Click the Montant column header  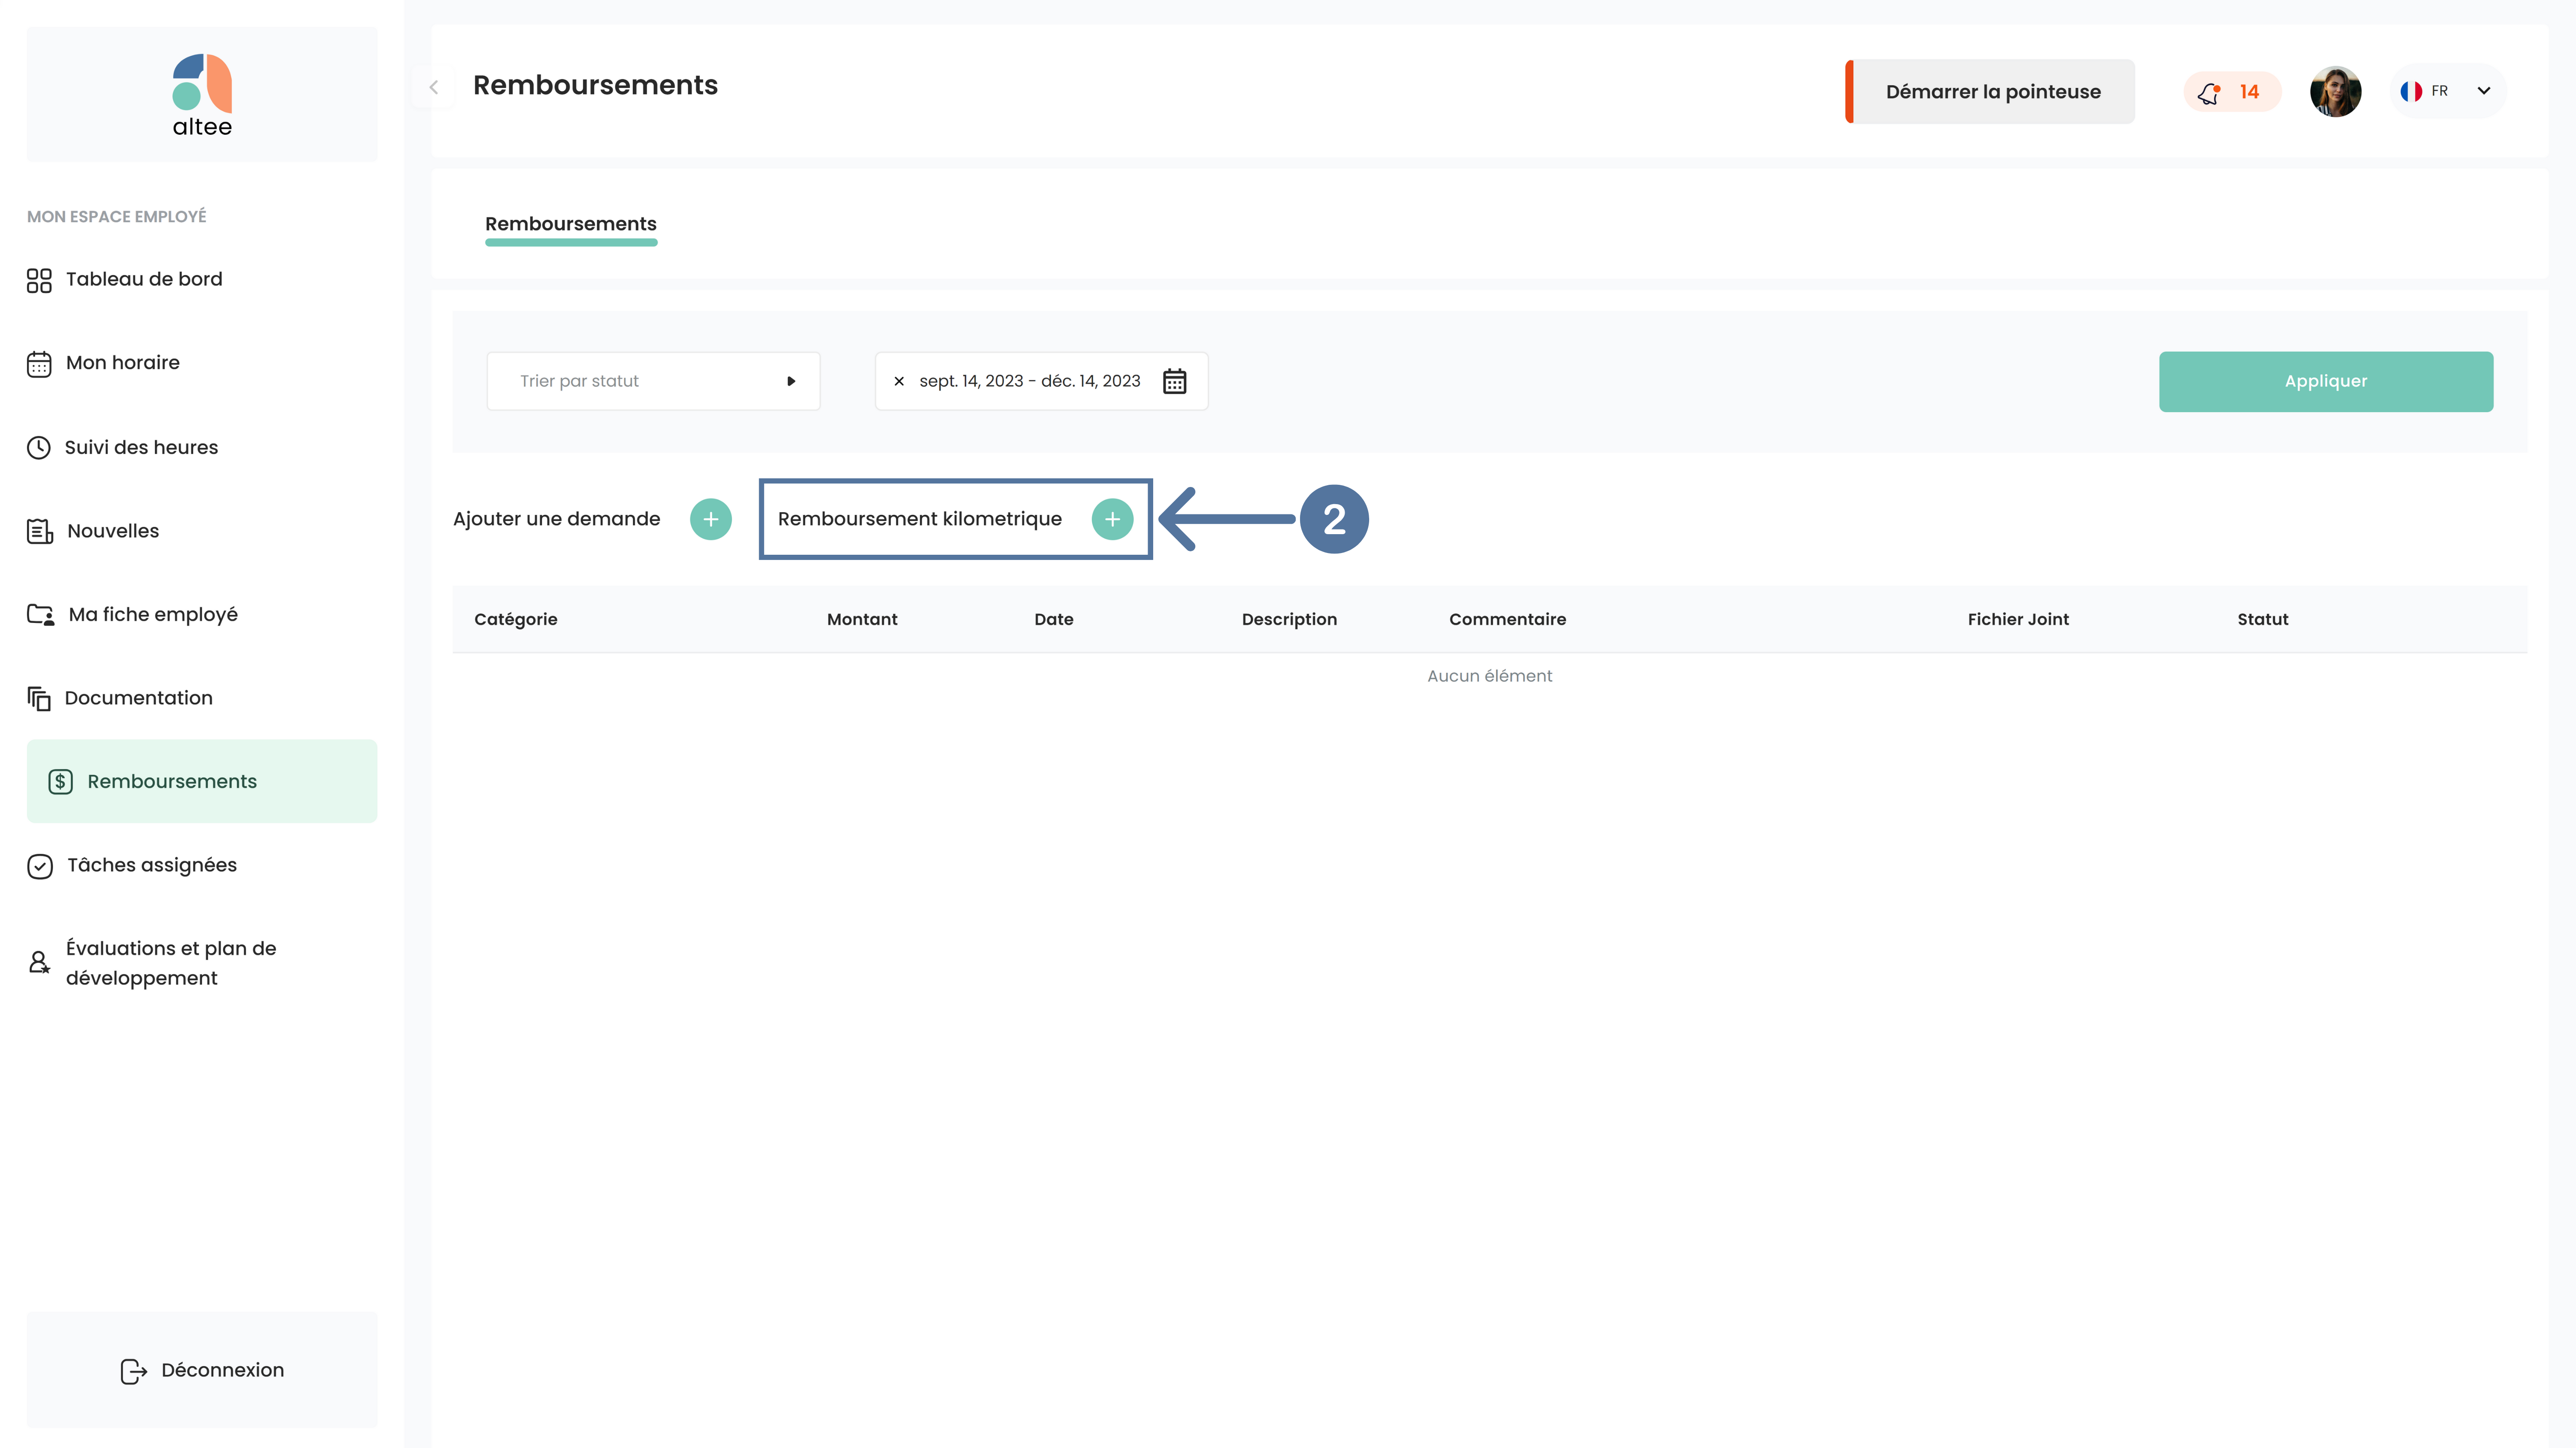pos(862,620)
